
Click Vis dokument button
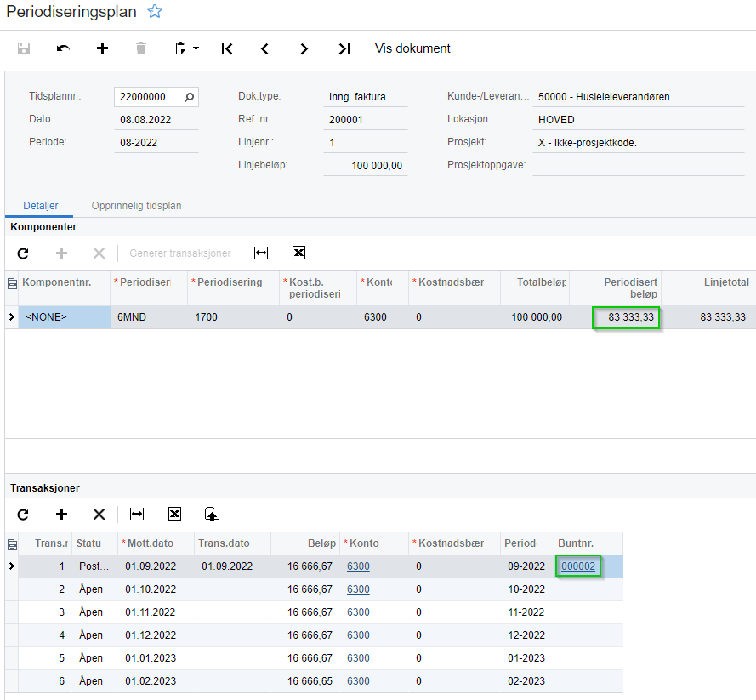coord(412,48)
